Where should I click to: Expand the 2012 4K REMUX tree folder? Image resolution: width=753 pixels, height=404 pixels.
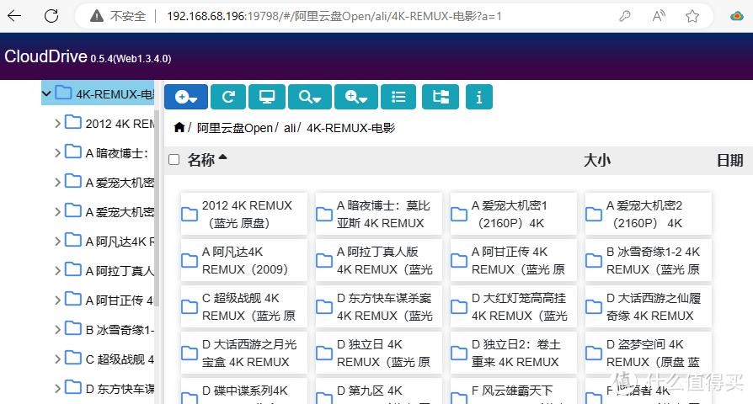pyautogui.click(x=57, y=124)
